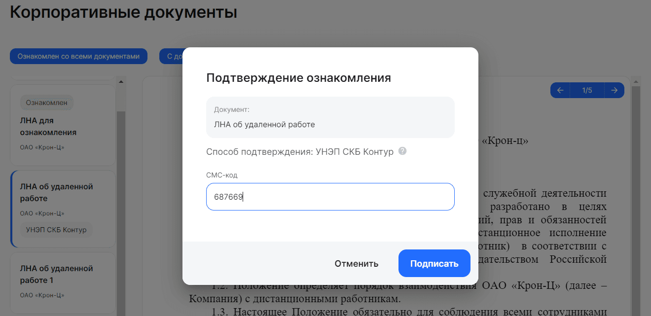Open 'ЛНА об удаленной работе 1' document card
This screenshot has width=651, height=316.
click(63, 282)
